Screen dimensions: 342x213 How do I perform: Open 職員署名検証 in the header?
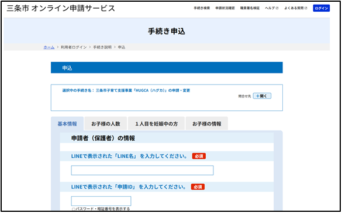pyautogui.click(x=250, y=8)
